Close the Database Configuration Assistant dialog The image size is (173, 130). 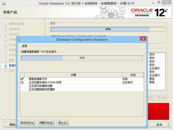click(x=143, y=39)
